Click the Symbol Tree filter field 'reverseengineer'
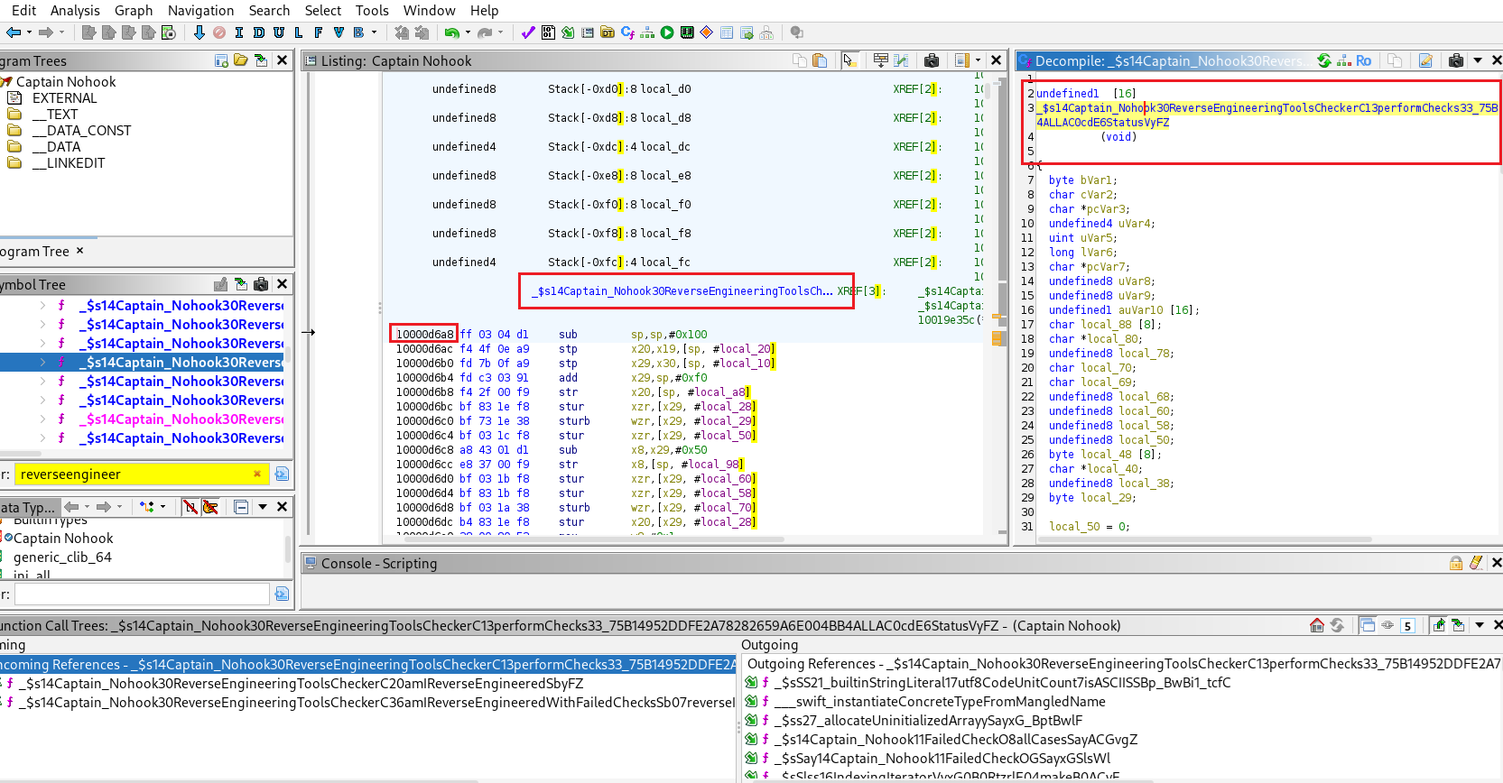This screenshot has height=783, width=1503. pos(135,474)
